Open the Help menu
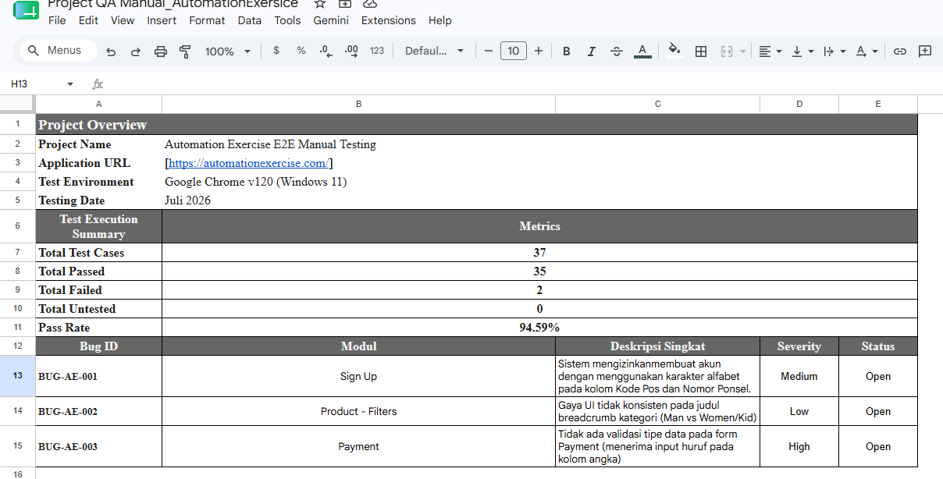The width and height of the screenshot is (943, 479). pyautogui.click(x=440, y=20)
